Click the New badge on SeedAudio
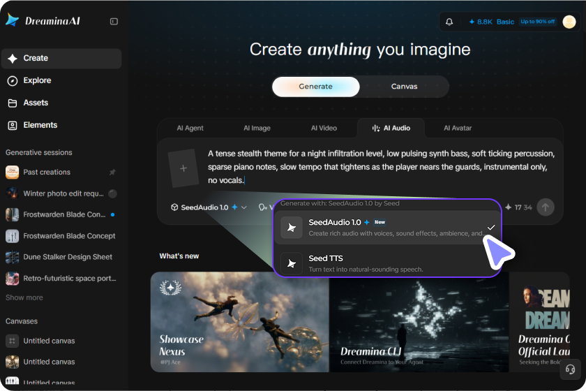The image size is (586, 391). point(380,222)
